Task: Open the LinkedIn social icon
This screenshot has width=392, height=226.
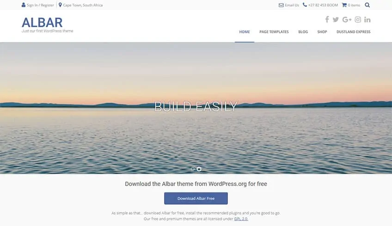Action: click(x=367, y=19)
